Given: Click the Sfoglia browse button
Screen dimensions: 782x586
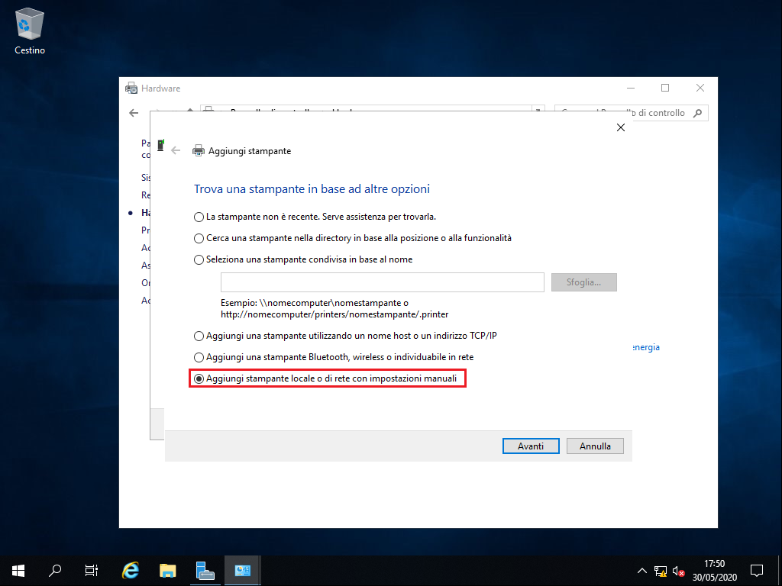Looking at the screenshot, I should (584, 282).
